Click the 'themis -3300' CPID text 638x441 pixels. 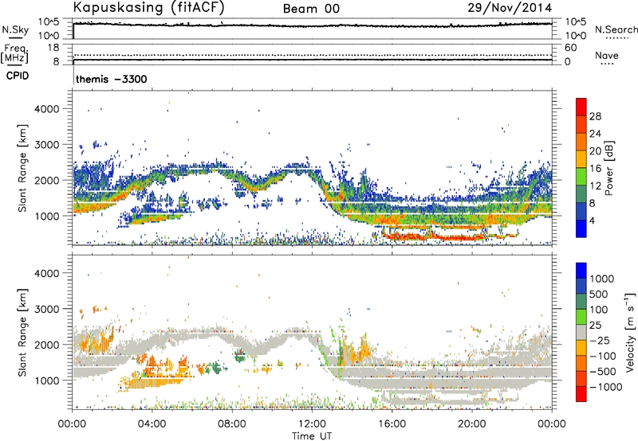tap(112, 79)
